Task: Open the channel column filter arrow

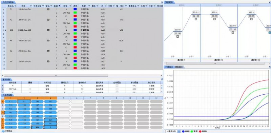Action: [60, 6]
